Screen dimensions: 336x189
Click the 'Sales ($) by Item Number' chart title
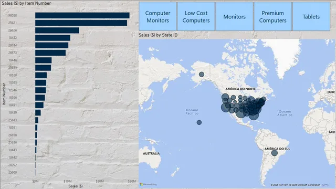point(26,3)
